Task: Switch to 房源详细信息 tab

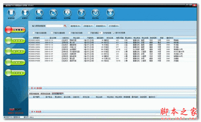Action: coord(34,94)
